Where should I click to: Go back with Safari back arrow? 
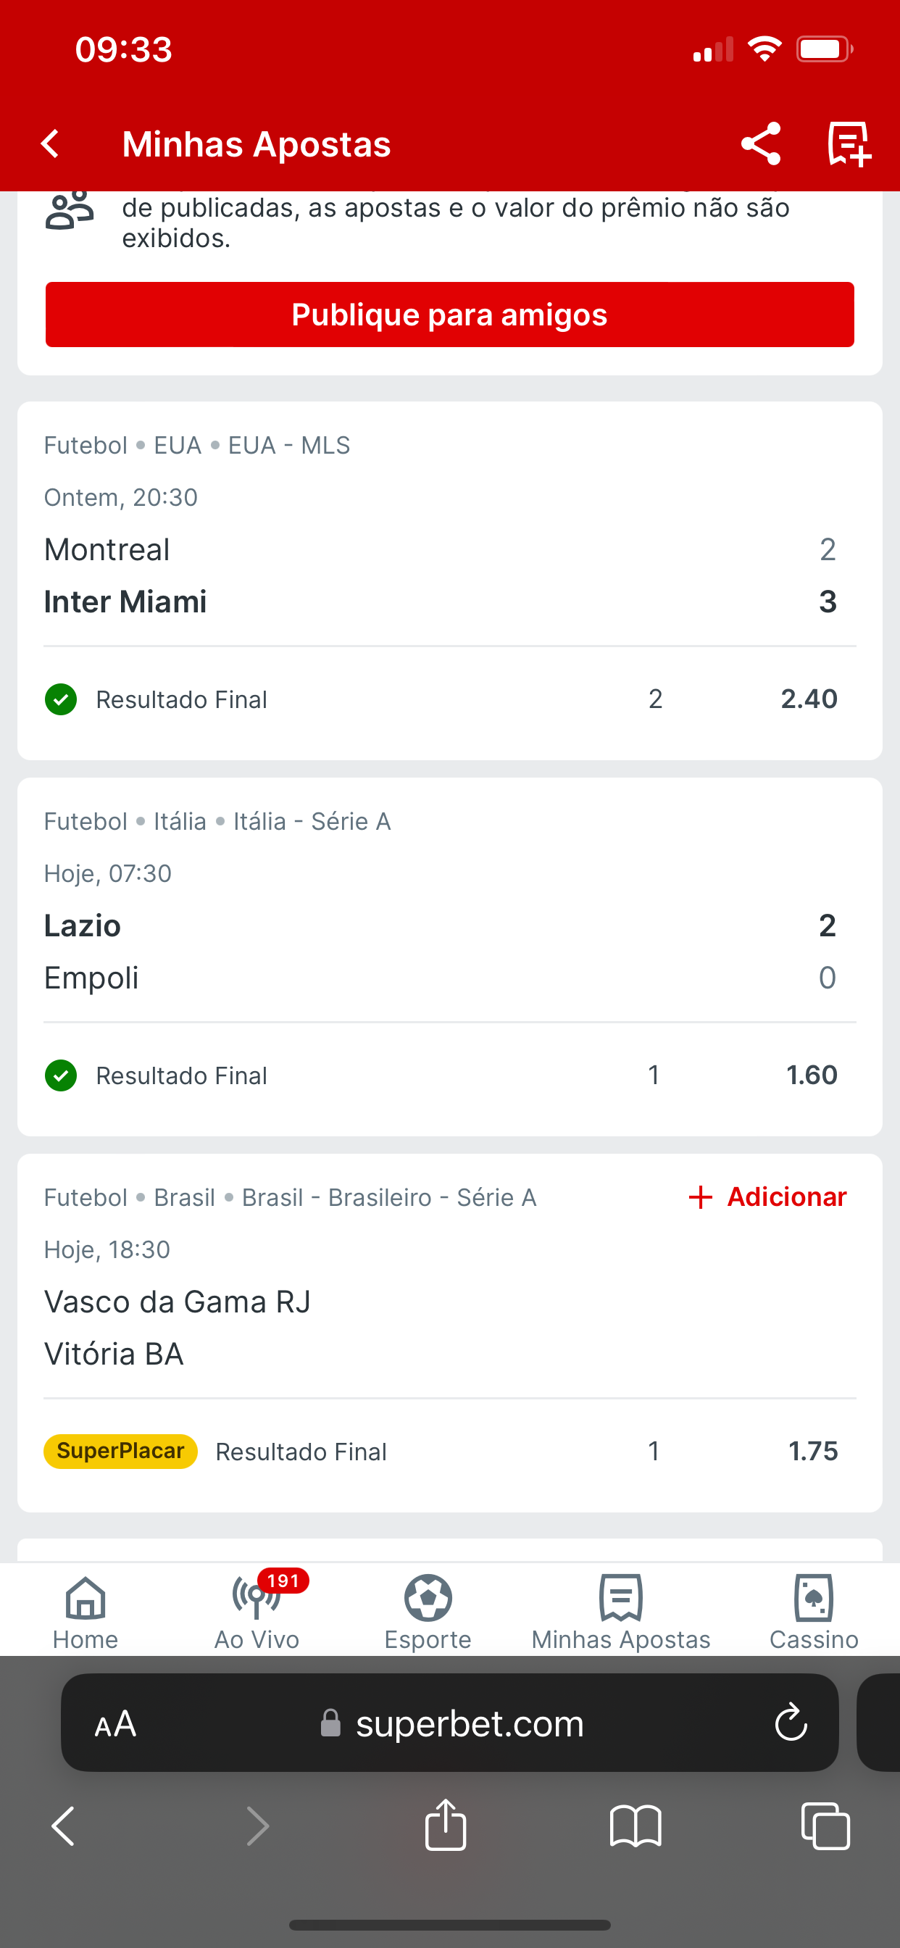click(x=64, y=1826)
